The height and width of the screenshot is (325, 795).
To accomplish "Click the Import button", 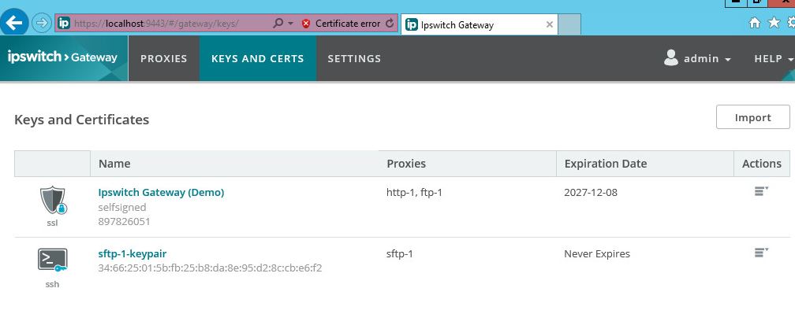I will click(753, 117).
